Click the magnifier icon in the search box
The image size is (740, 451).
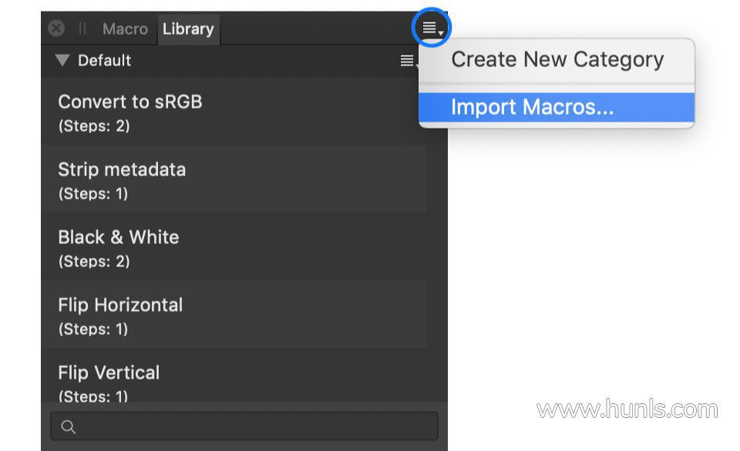tap(68, 426)
